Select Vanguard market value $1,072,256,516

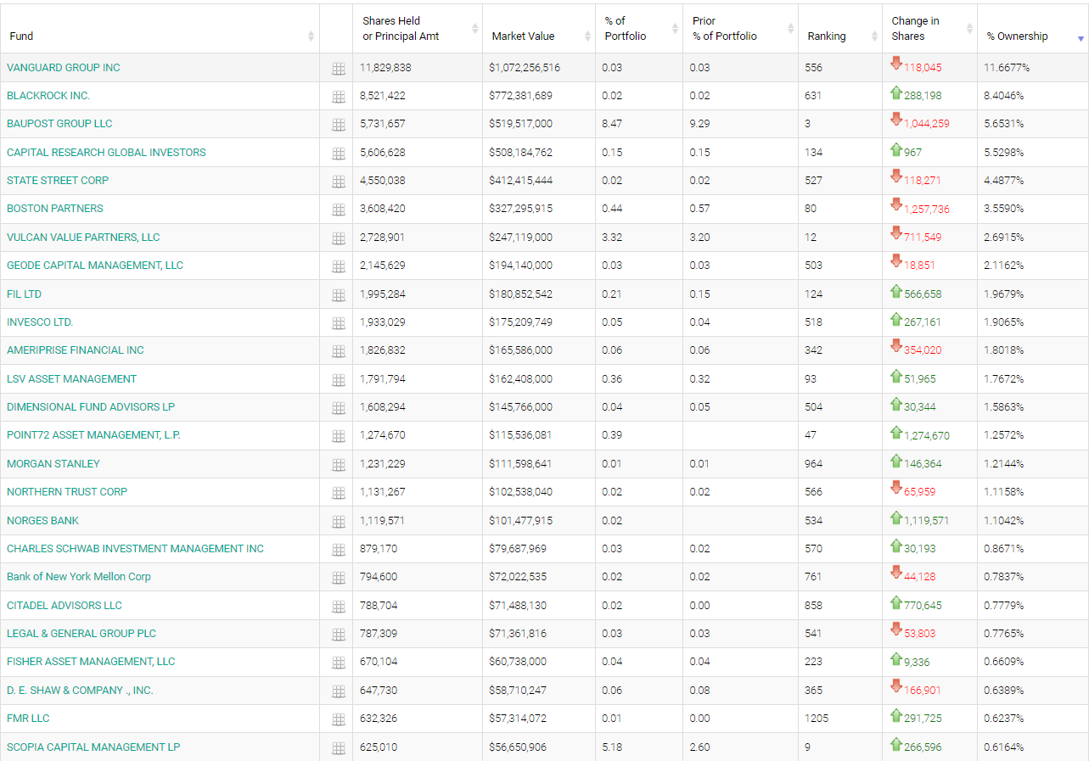click(x=525, y=68)
